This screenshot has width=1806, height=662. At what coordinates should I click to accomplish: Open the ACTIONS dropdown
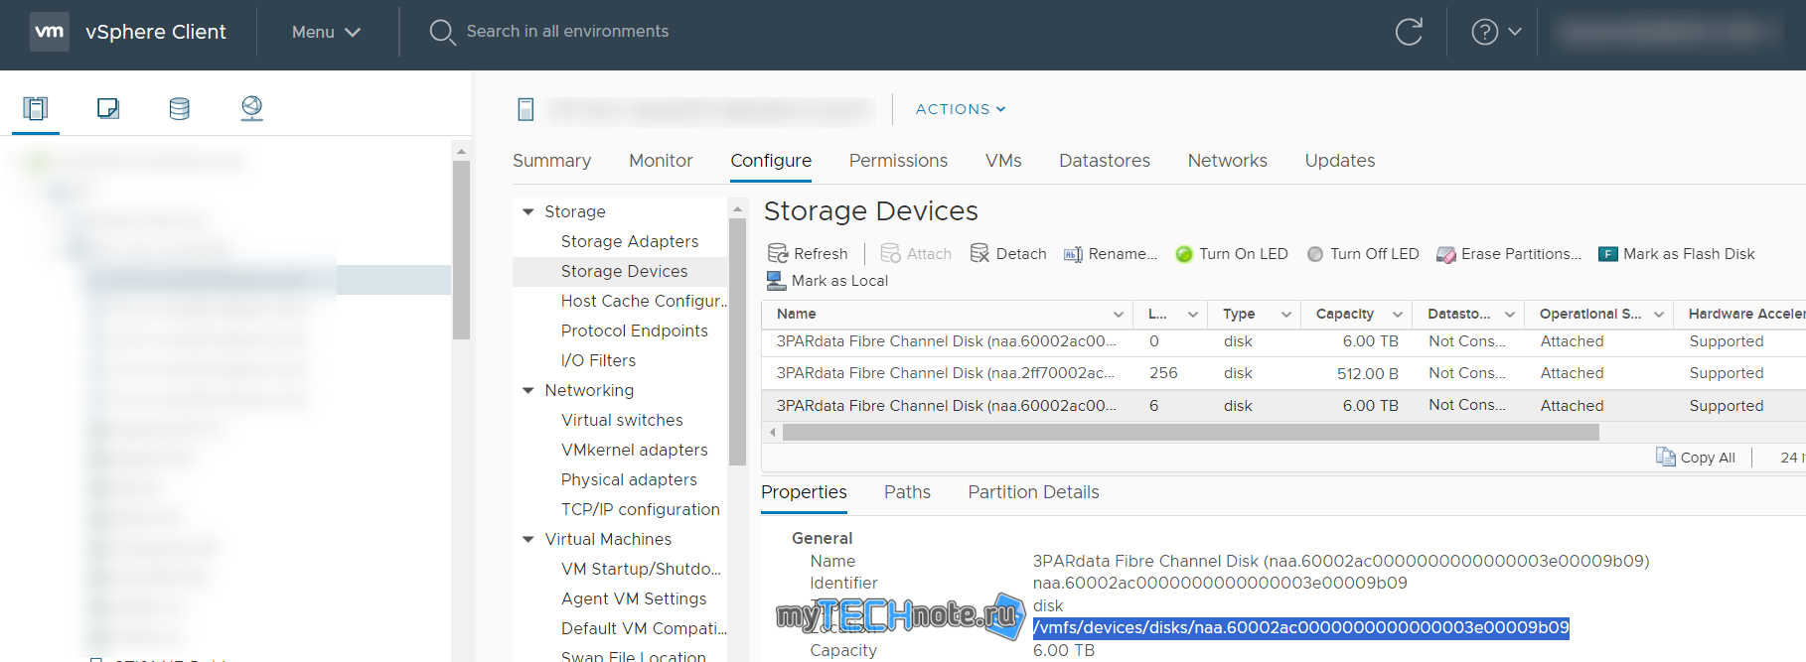961,109
